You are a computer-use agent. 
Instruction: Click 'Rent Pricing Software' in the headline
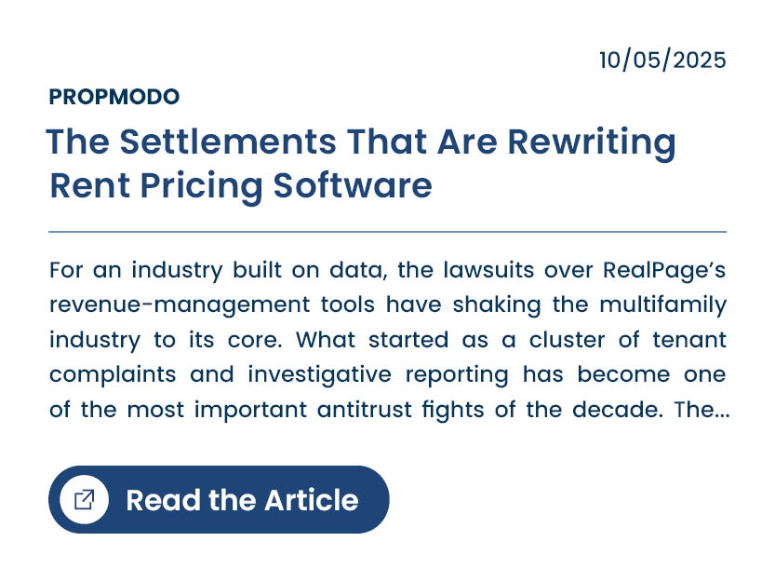(x=241, y=185)
